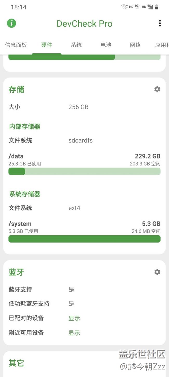Tap the DevCheck Pro title
This screenshot has height=377, width=169.
[x=84, y=23]
